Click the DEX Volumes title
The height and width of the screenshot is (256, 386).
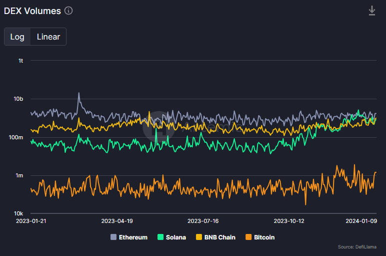click(32, 11)
